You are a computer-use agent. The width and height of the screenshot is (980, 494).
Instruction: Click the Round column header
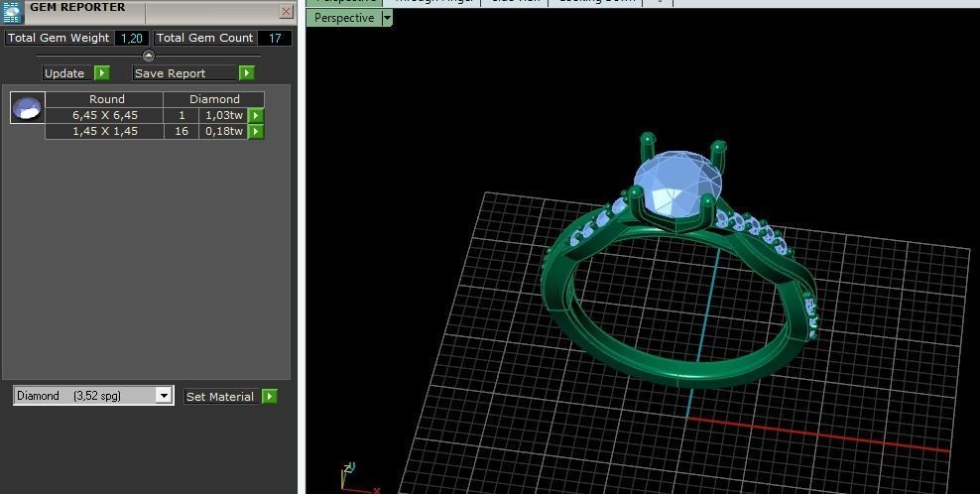pyautogui.click(x=104, y=99)
